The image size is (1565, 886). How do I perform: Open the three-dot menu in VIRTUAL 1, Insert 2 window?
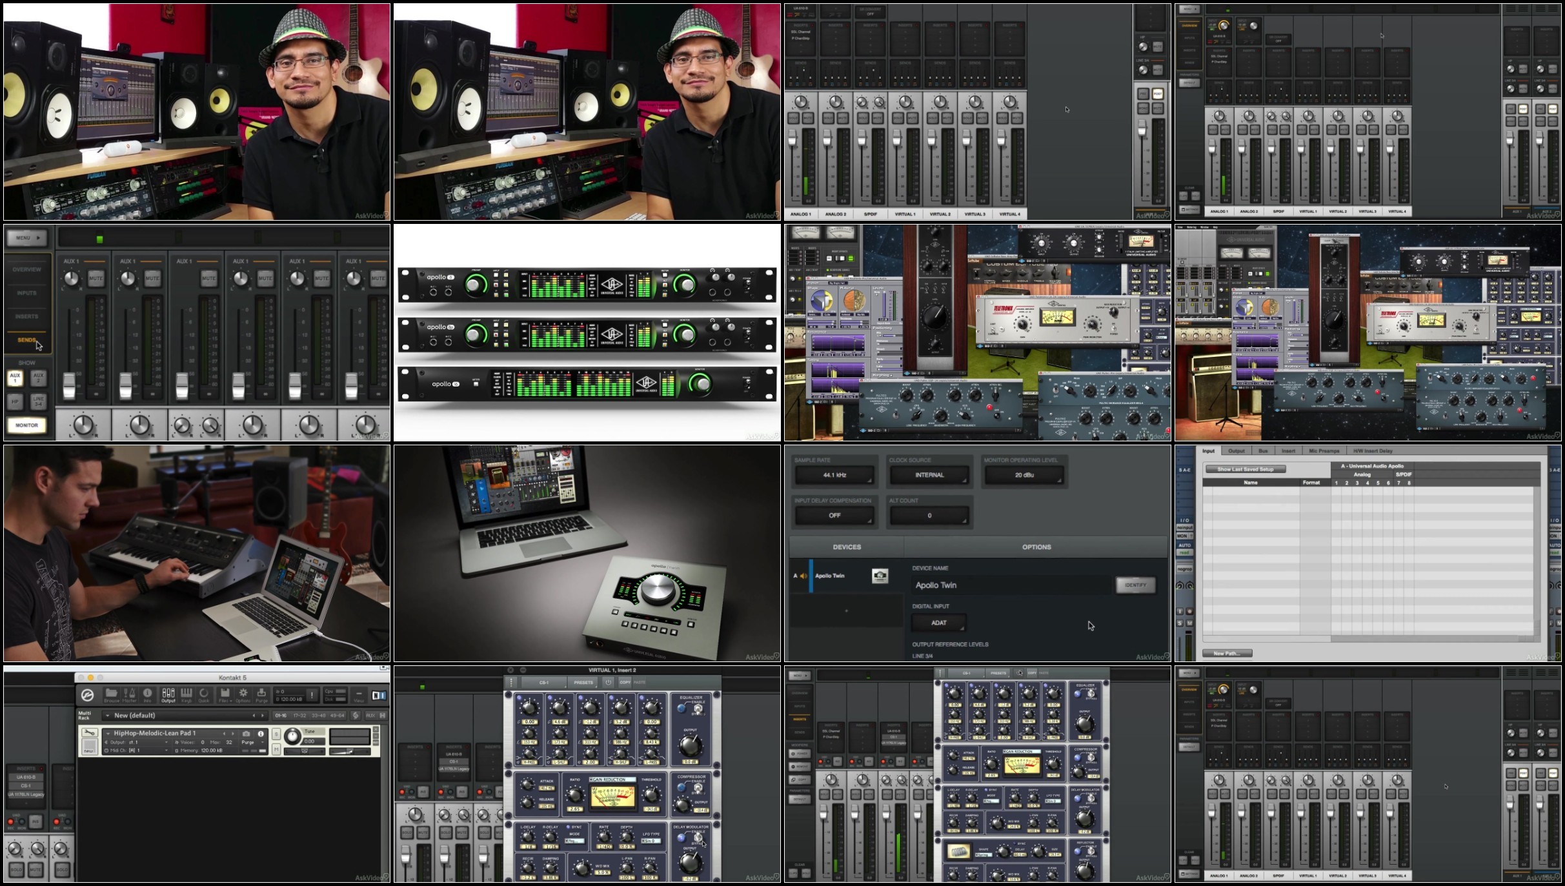511,682
